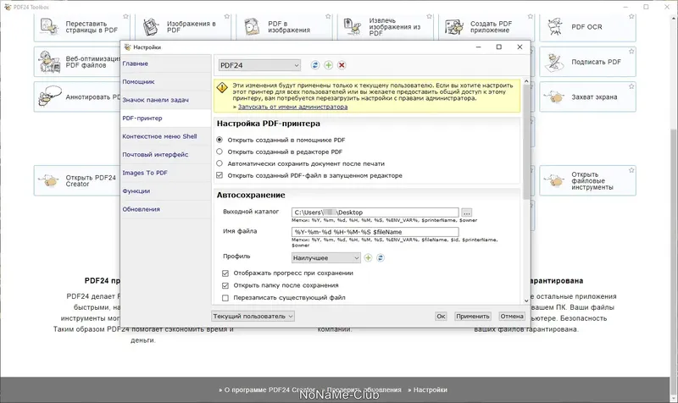Screen dimensions: 678x403
Task: Click the Ок button
Action: point(441,316)
